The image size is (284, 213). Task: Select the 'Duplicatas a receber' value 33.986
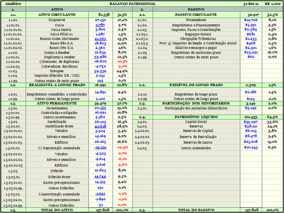click(x=100, y=57)
